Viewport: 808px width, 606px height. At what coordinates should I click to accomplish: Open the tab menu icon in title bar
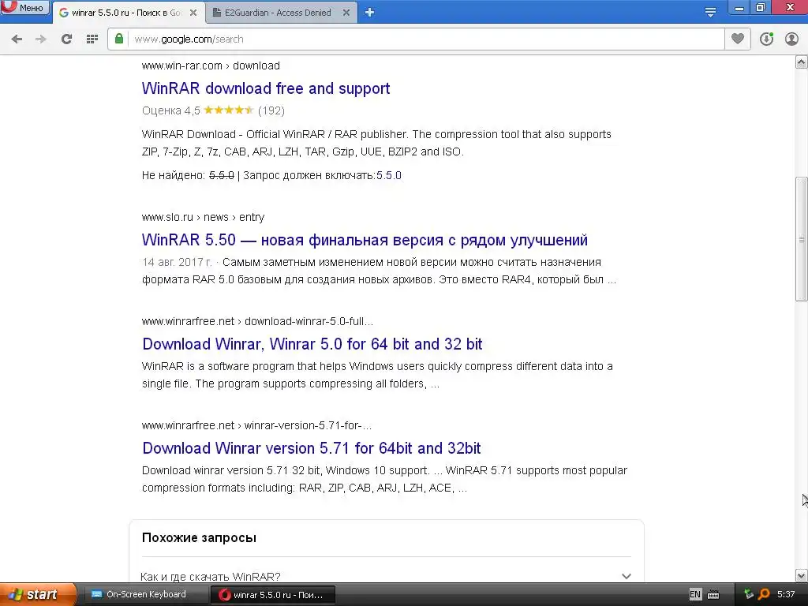pos(710,13)
